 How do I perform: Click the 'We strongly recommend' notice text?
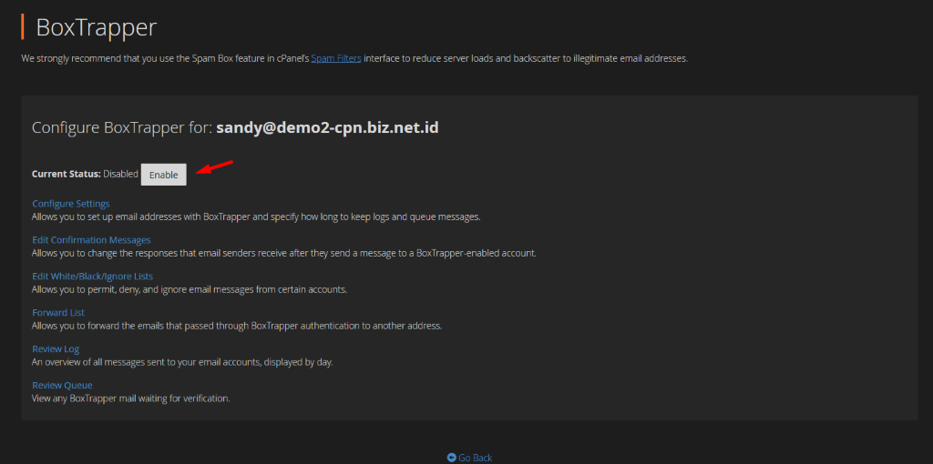click(354, 59)
